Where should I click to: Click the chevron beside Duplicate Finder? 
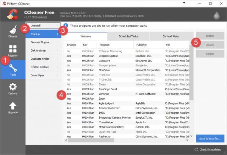coord(57,59)
